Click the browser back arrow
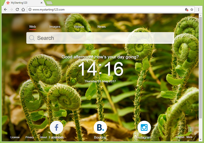204x143 pixels. [5, 9]
